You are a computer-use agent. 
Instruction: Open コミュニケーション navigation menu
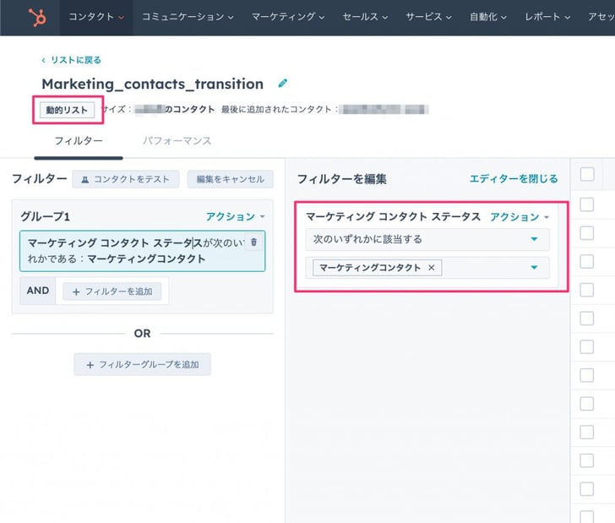click(x=188, y=17)
